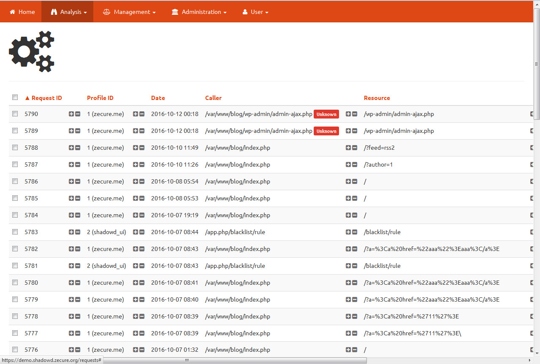This screenshot has width=540, height=364.
Task: Sort the table by Caller column
Action: click(213, 98)
